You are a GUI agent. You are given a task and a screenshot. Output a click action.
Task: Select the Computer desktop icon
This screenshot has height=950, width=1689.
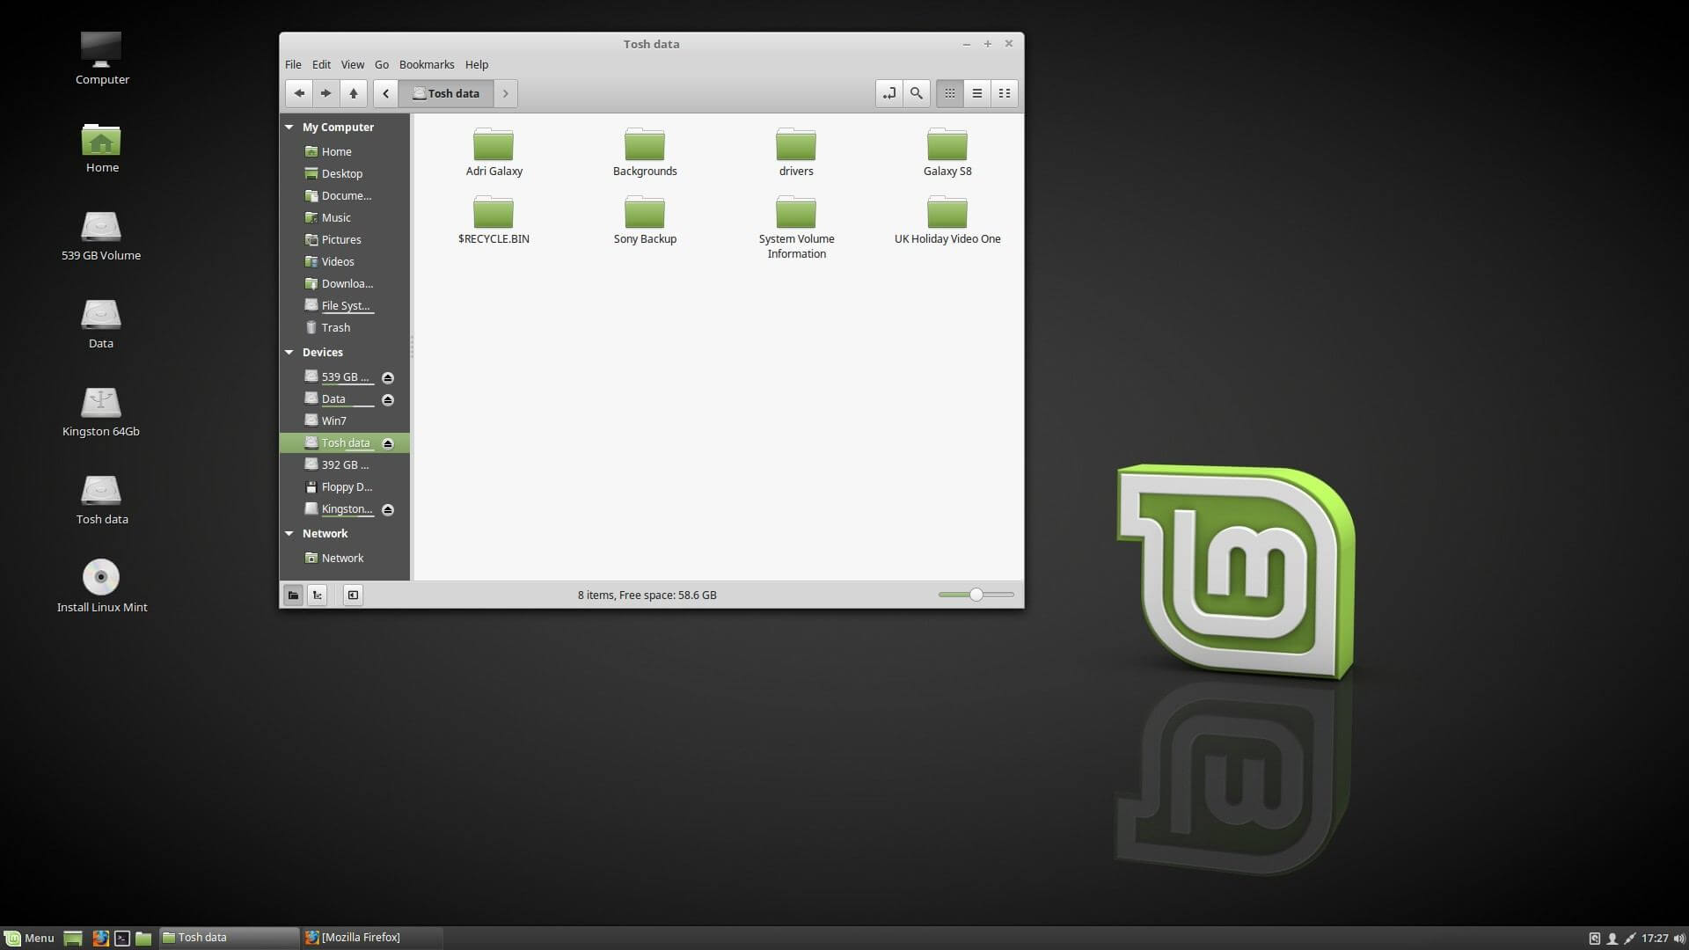102,58
